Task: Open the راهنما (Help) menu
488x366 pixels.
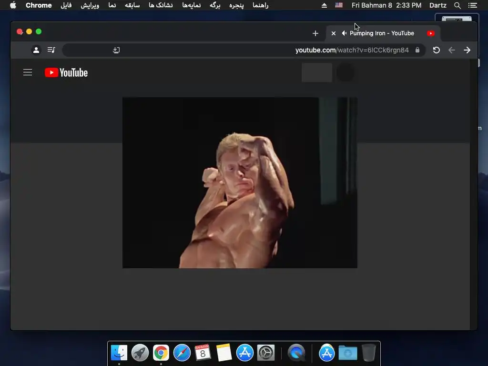Action: [261, 5]
